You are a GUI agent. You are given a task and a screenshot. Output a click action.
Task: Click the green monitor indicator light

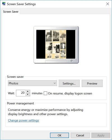(69, 61)
